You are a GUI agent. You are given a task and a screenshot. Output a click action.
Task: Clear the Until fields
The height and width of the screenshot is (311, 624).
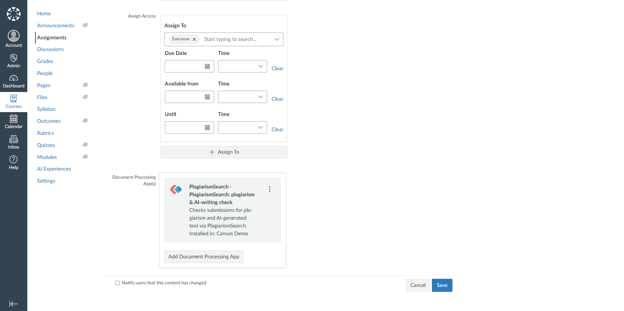[x=278, y=129]
